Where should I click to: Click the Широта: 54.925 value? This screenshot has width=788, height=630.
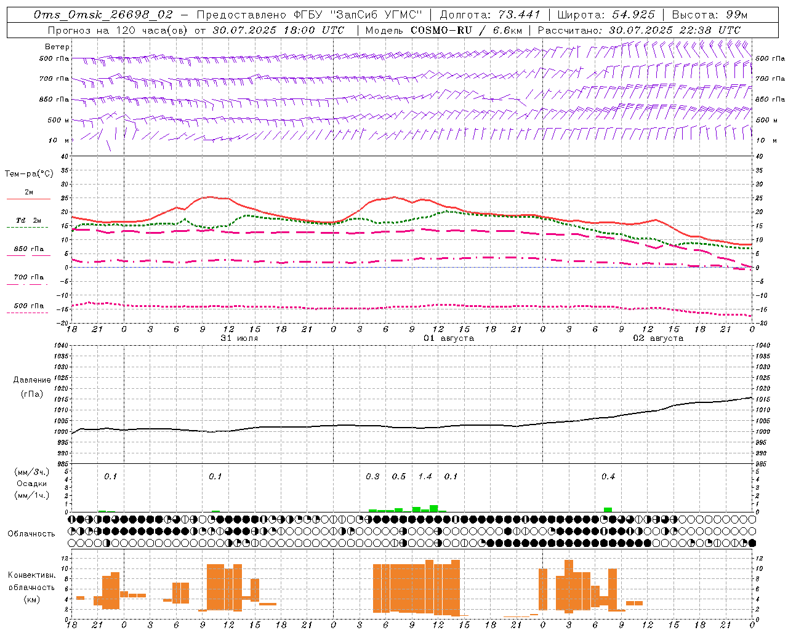pos(606,14)
